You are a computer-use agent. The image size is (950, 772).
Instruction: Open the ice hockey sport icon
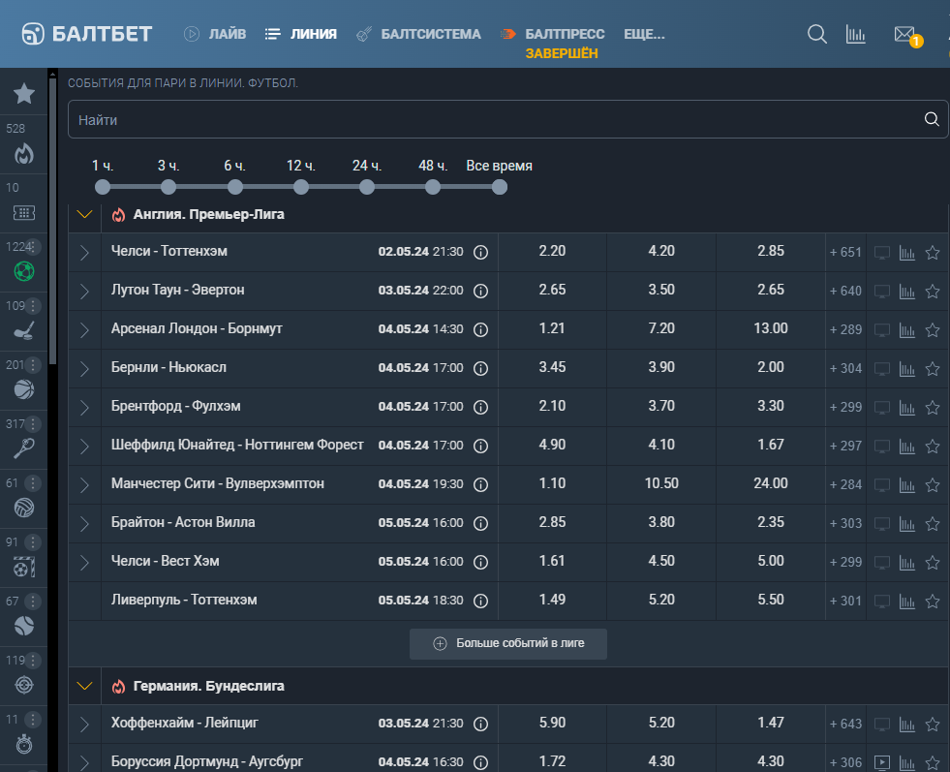click(x=23, y=331)
